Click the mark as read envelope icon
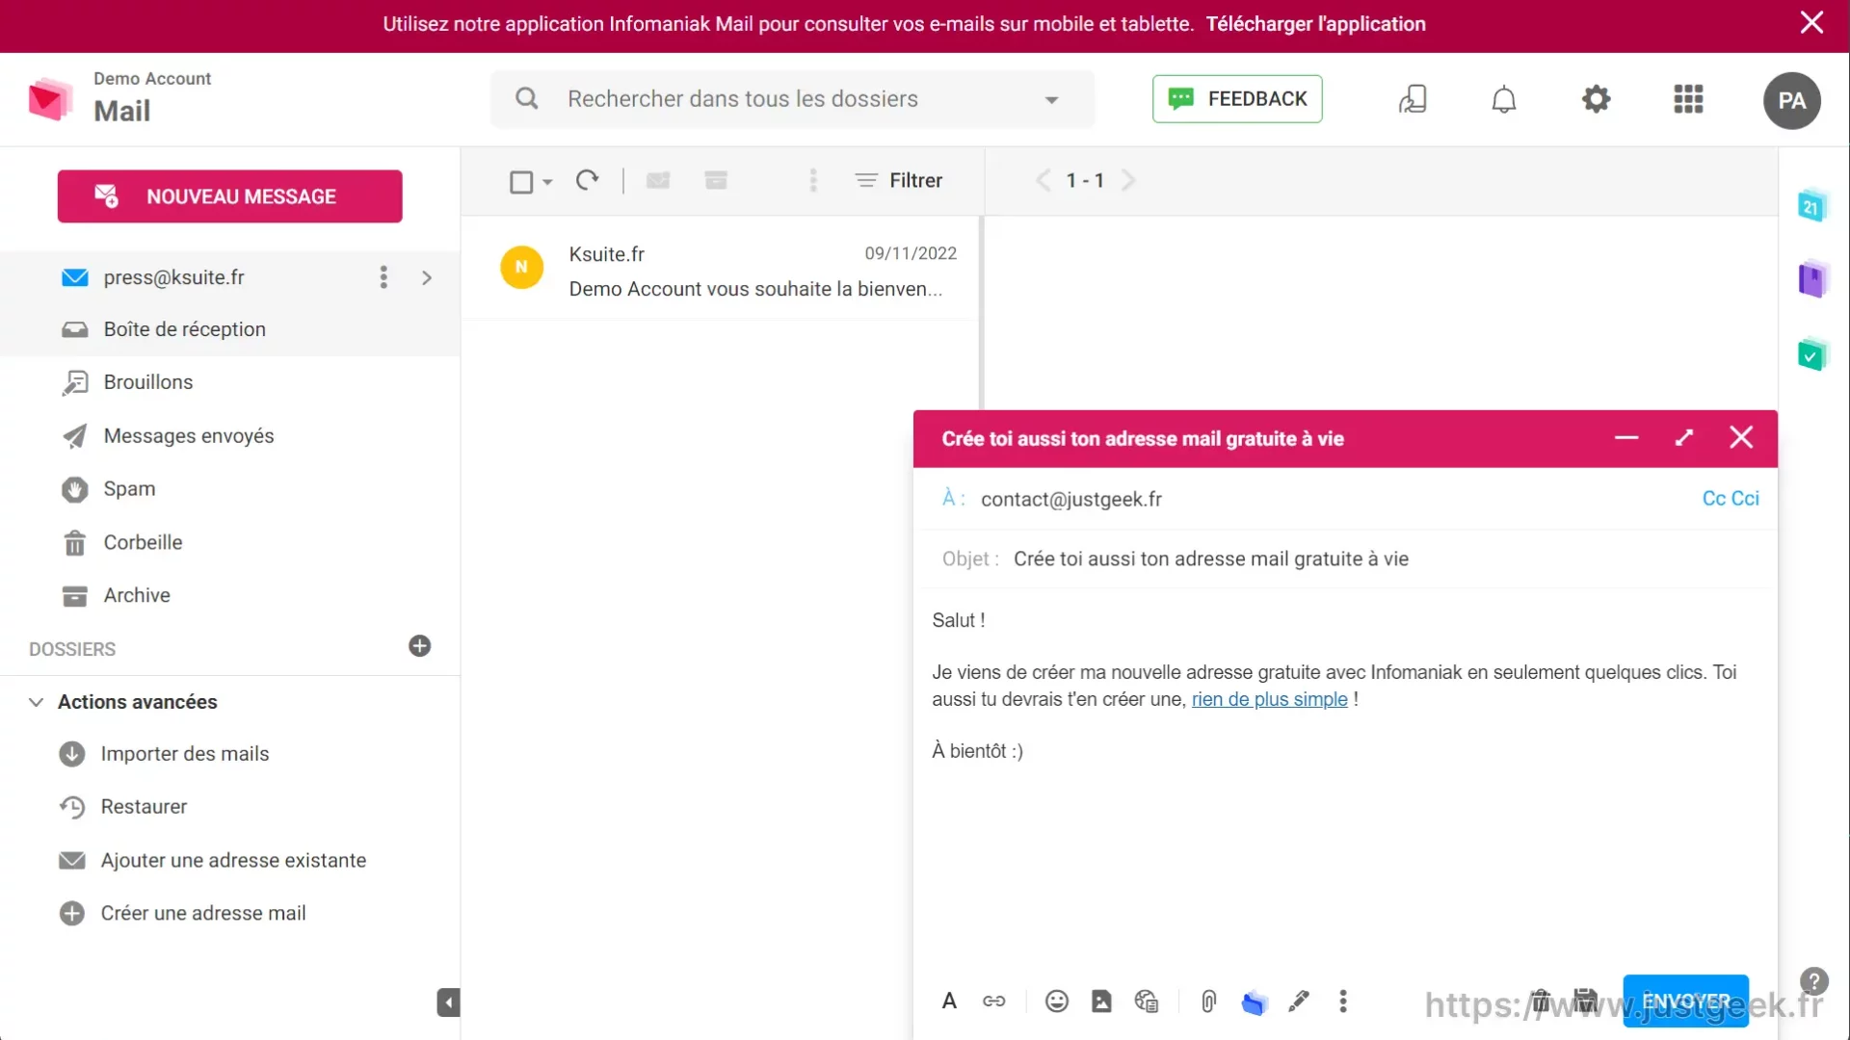The image size is (1850, 1040). 658,180
